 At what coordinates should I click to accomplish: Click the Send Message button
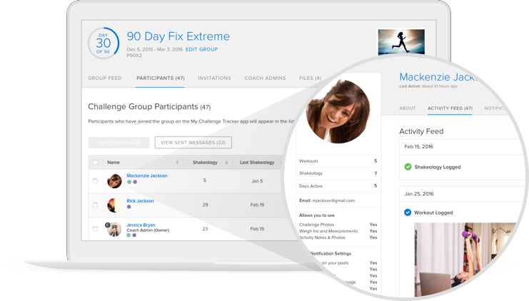119,143
